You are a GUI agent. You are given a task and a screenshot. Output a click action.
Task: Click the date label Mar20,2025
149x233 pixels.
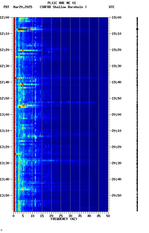23,7
